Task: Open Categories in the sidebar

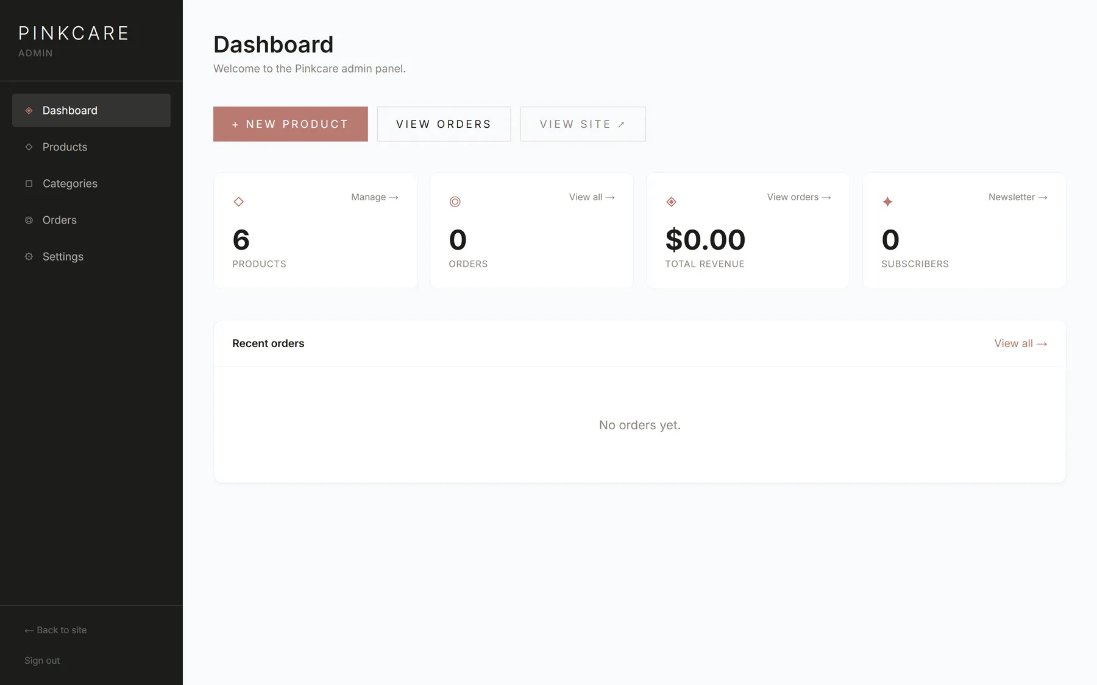Action: (x=91, y=183)
